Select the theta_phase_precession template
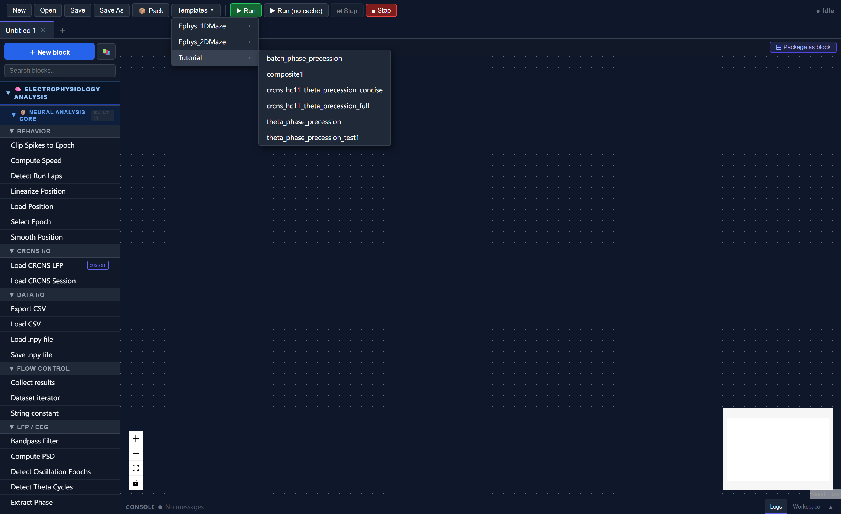This screenshot has width=841, height=514. 303,122
